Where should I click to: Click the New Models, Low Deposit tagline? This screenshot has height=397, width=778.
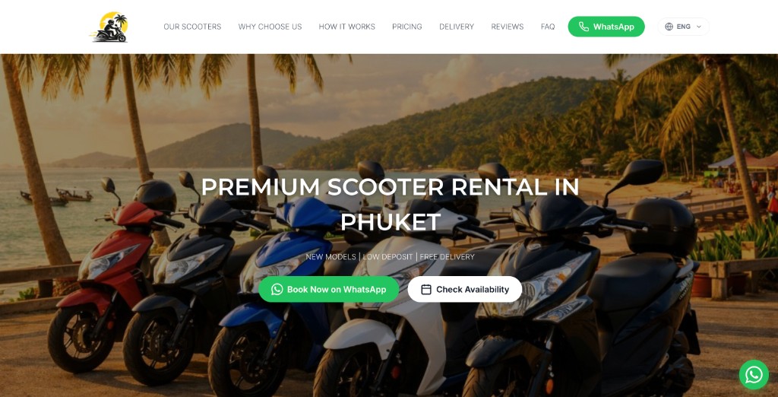coord(390,257)
